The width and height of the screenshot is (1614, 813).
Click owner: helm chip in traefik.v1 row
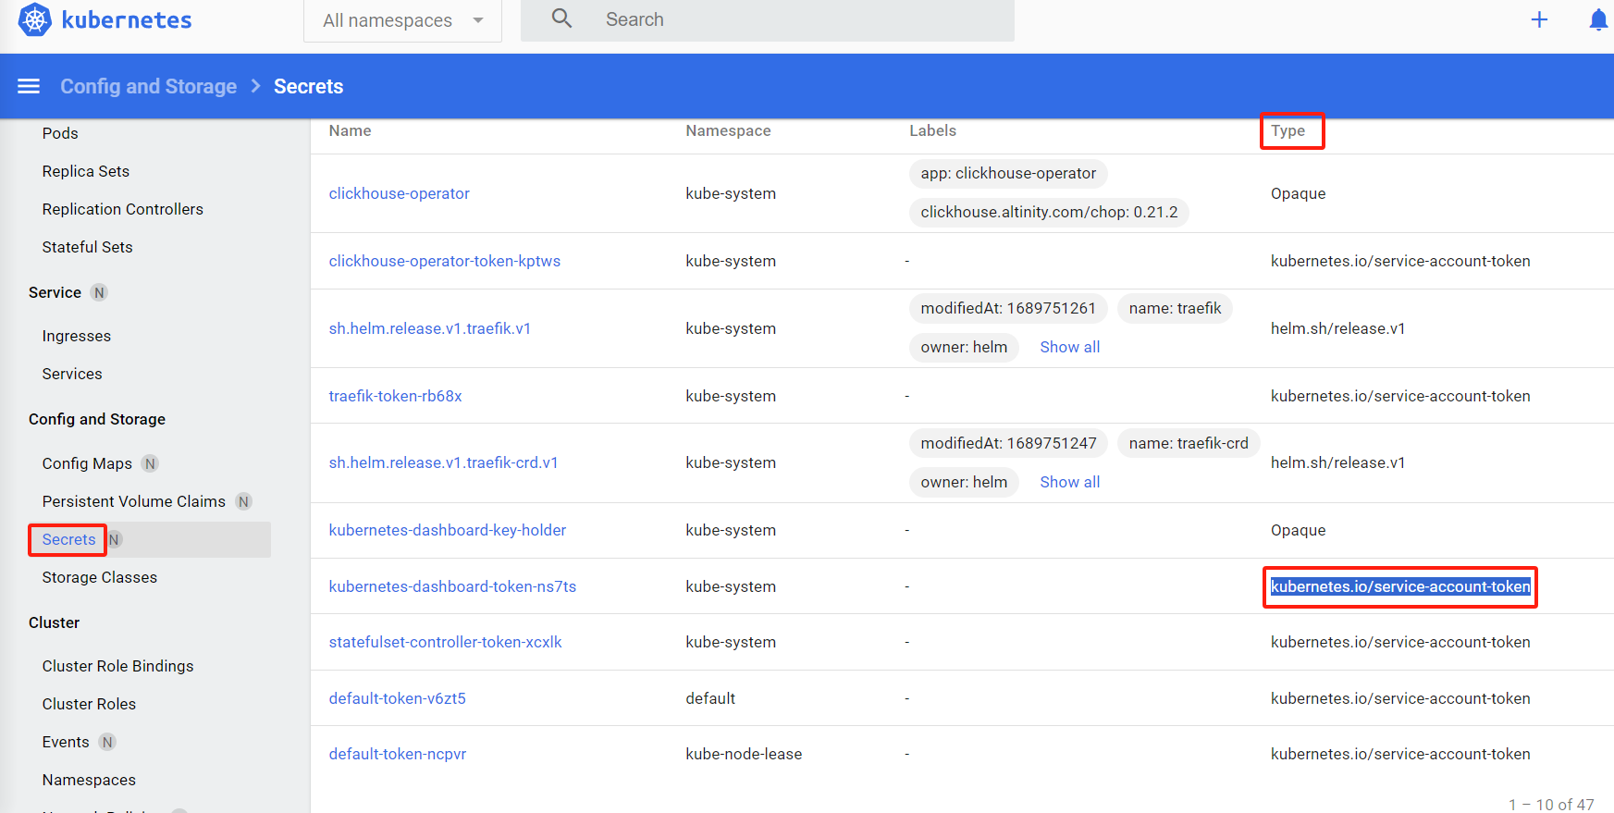(x=964, y=347)
